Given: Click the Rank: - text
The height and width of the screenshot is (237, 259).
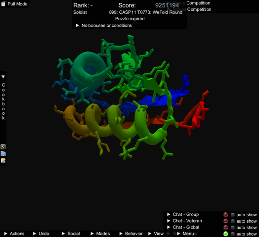Looking at the screenshot, I should click(x=83, y=5).
